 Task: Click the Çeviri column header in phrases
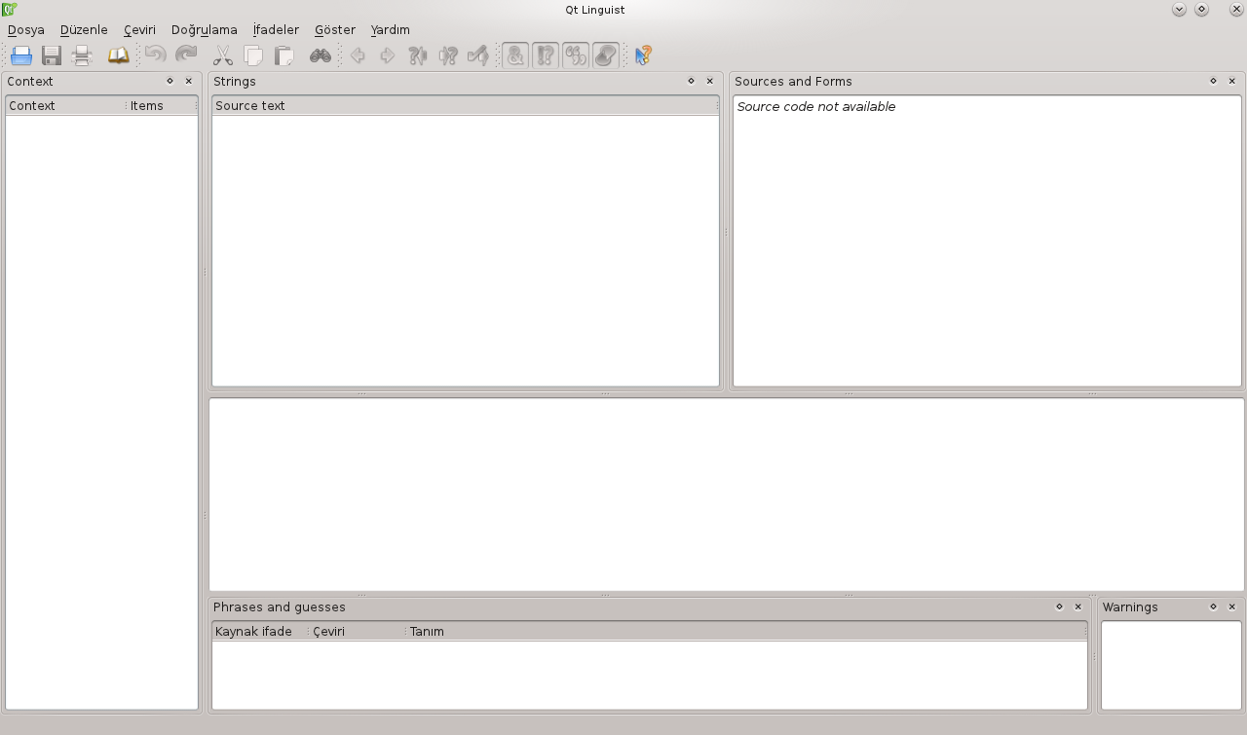point(358,631)
